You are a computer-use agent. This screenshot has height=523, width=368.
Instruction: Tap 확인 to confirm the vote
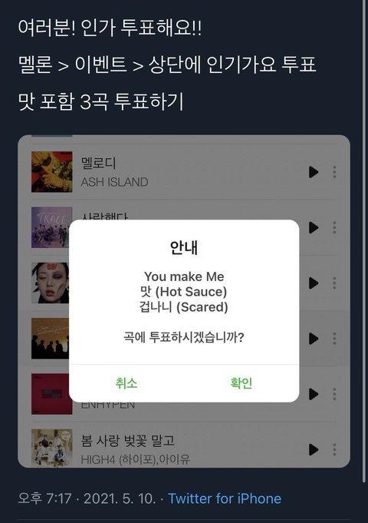point(242,383)
